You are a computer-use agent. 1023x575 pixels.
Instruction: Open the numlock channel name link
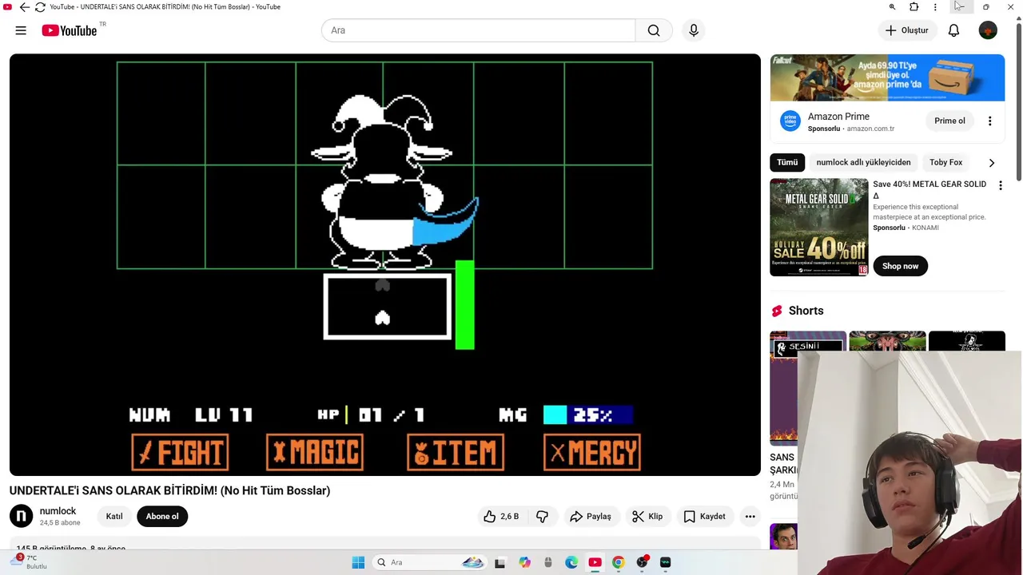click(58, 511)
